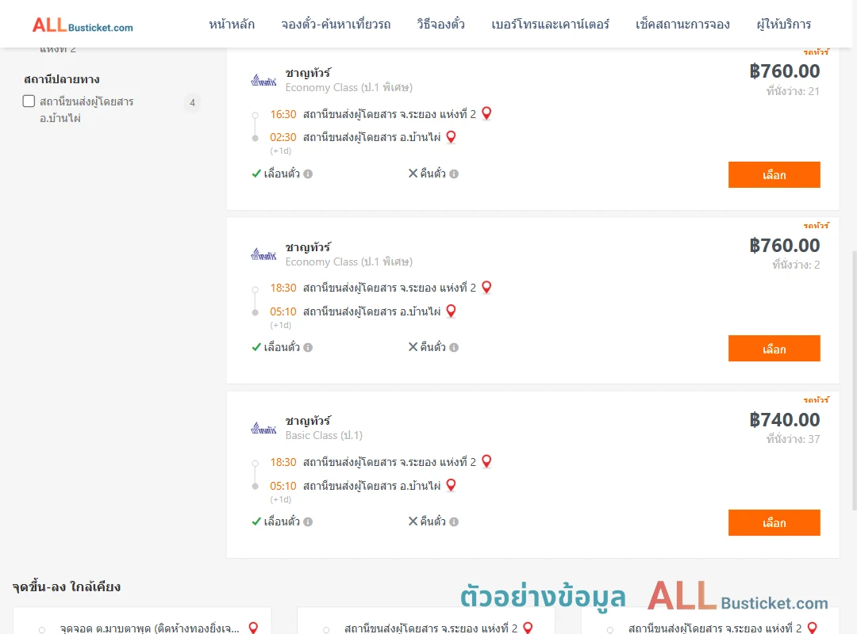Open map pin for 18:30 departure in Basic Class trip
Image resolution: width=857 pixels, height=634 pixels.
tap(486, 461)
